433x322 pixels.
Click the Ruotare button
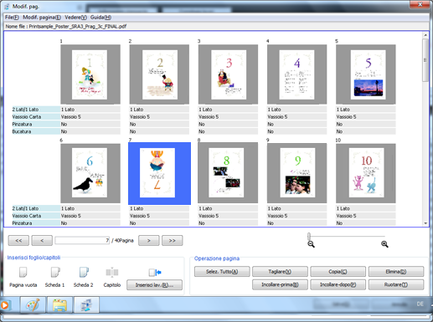point(396,284)
